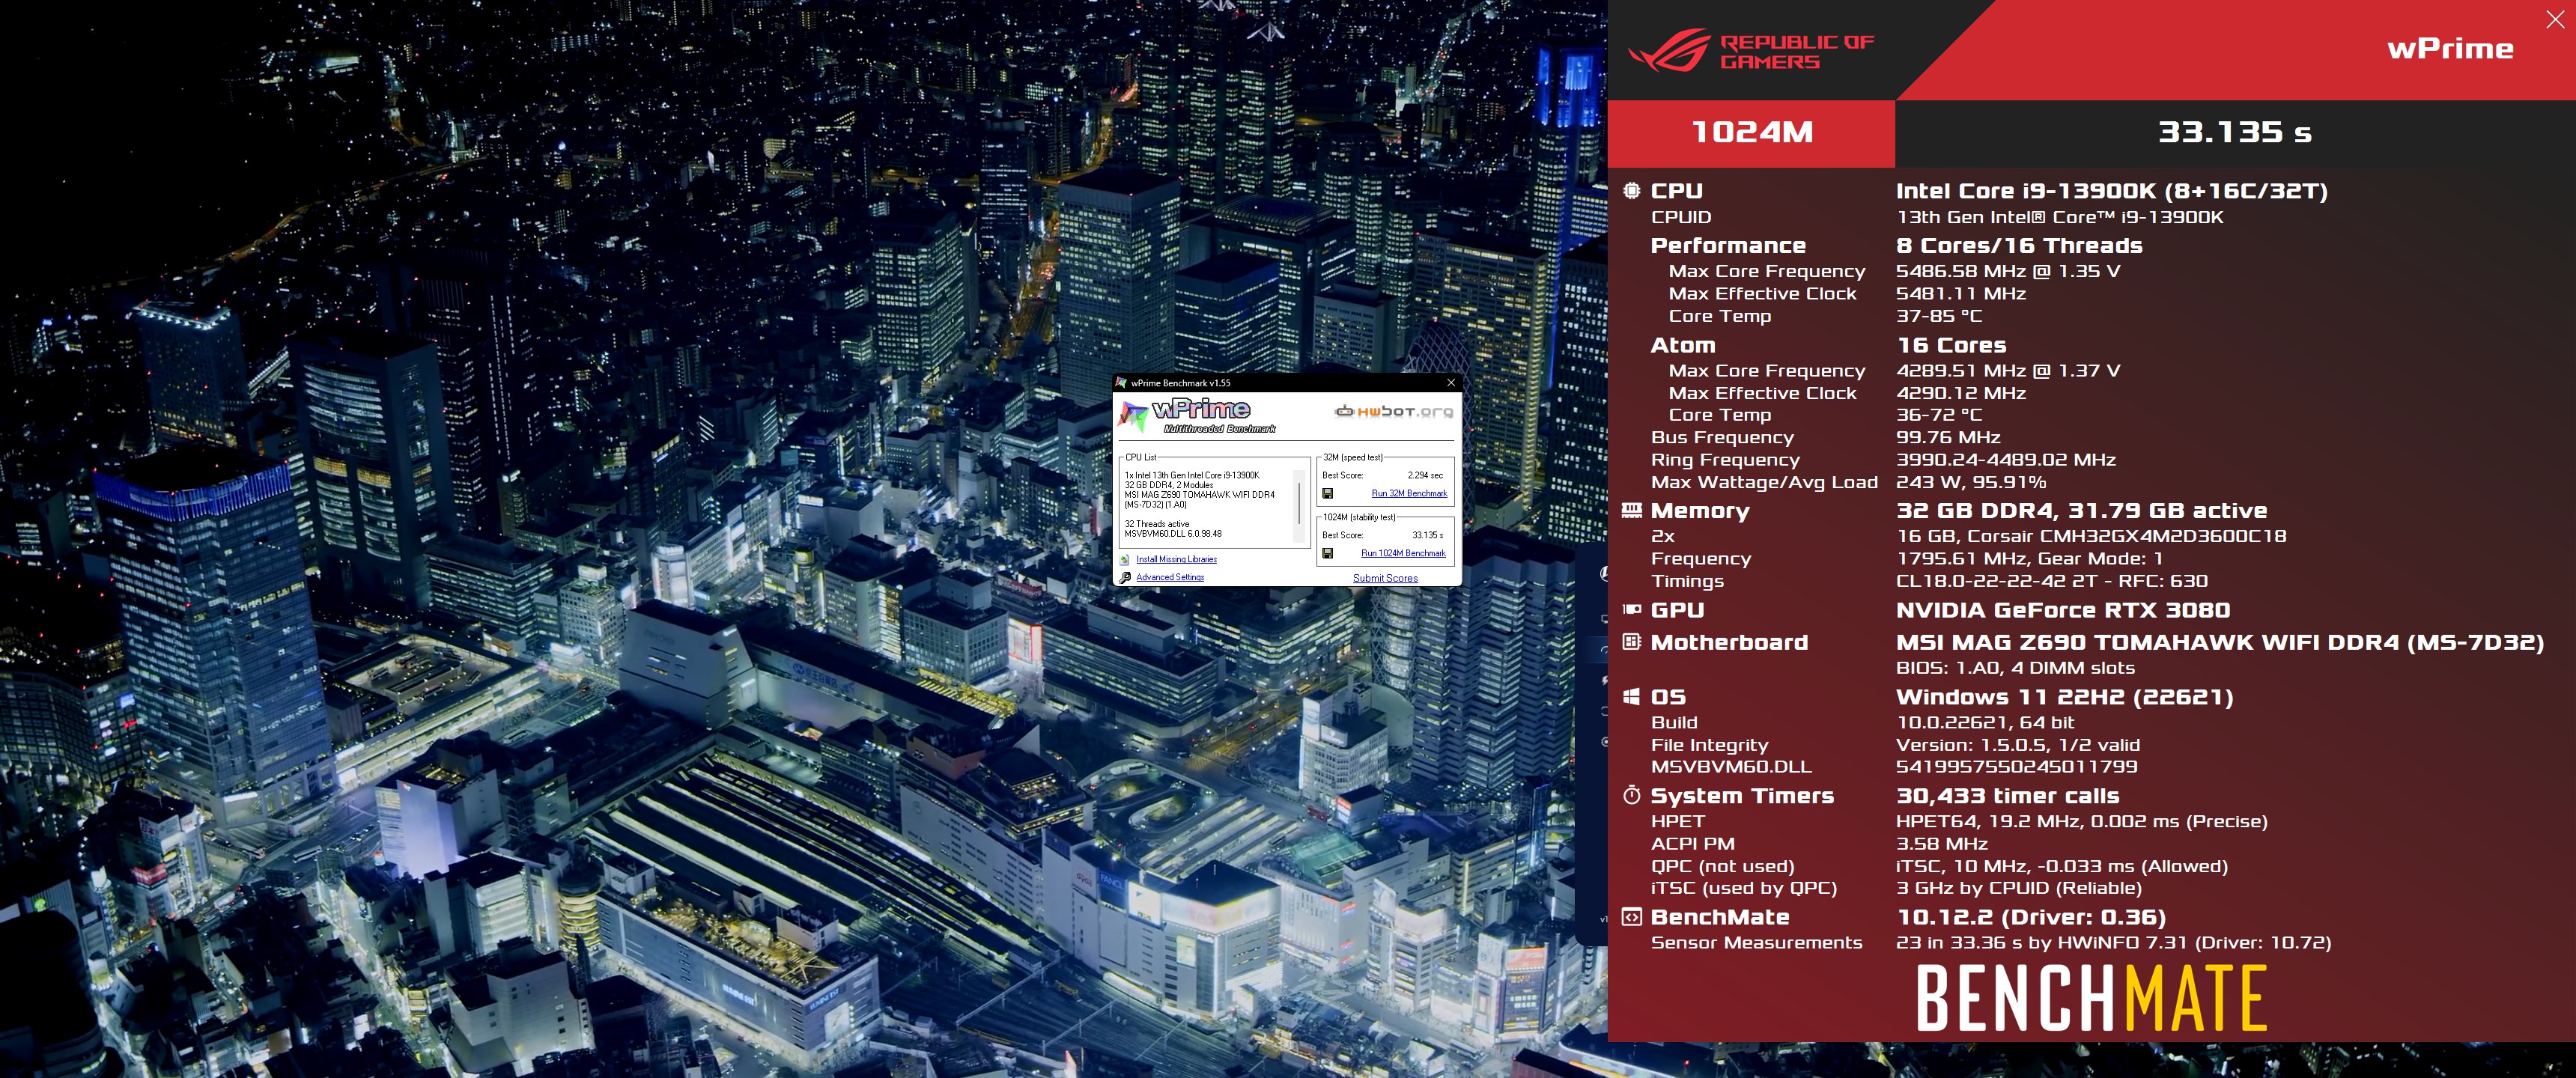Click the wPrime title in the BenchMate header
2576x1078 pixels.
2450,49
